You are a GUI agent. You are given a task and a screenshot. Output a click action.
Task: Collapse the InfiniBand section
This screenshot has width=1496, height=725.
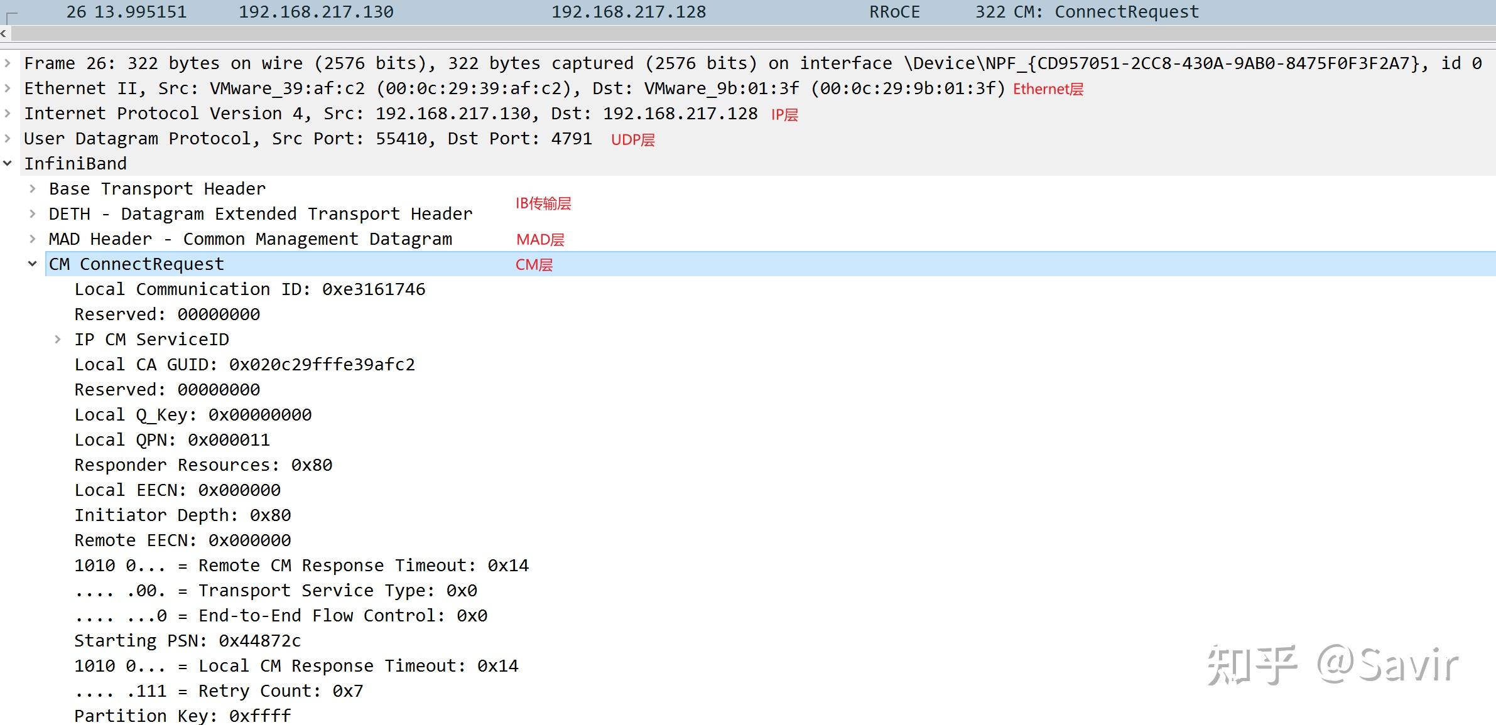(x=8, y=163)
